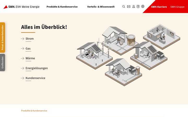This screenshot has height=117, width=188.
Task: Open the customer login person icon
Action: 134,6
